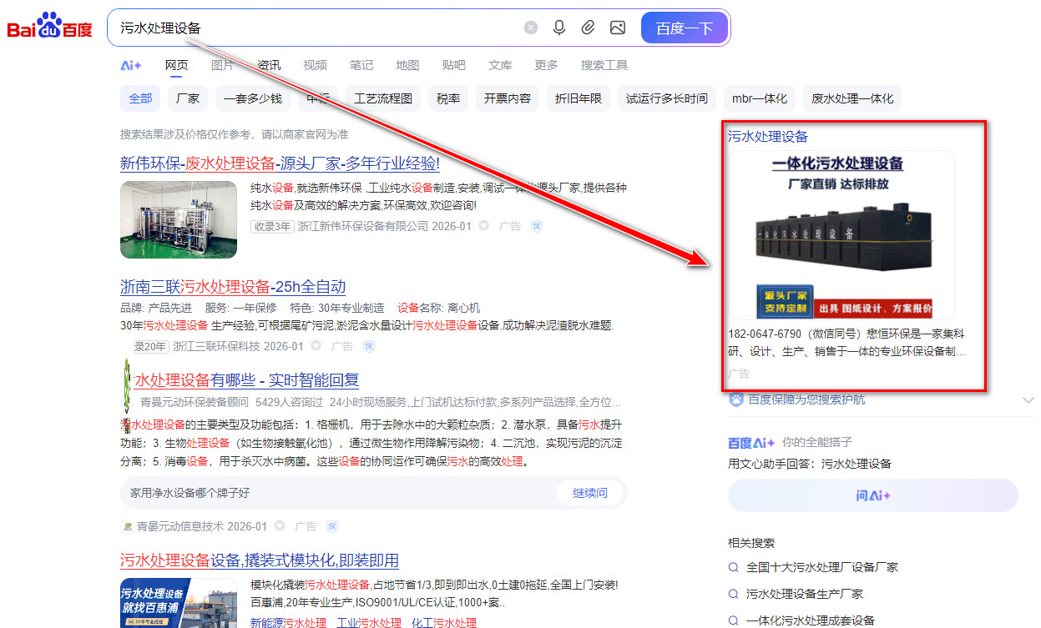Collapse the 百度保障 banner with the chevron

[1028, 399]
